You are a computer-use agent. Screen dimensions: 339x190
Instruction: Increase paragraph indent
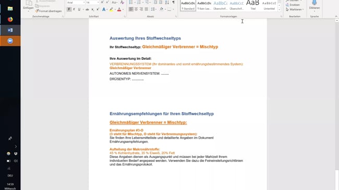161,3
